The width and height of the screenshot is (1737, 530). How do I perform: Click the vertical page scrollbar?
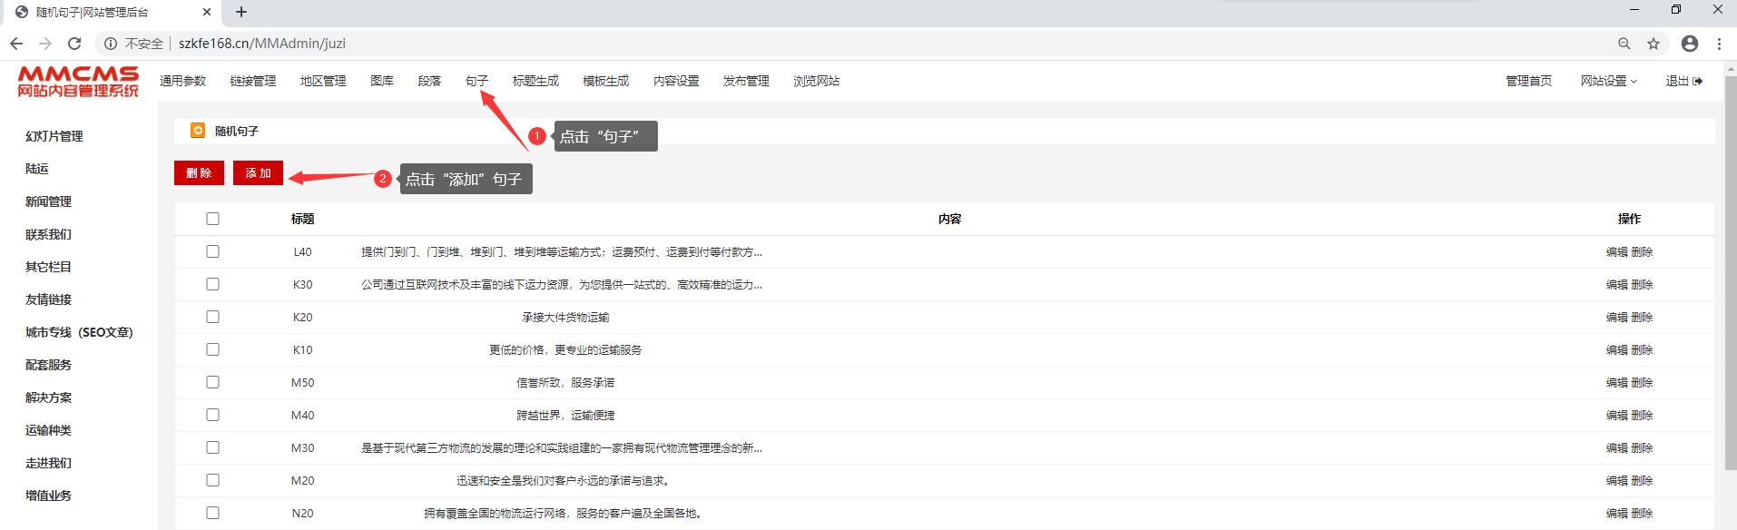point(1730,272)
